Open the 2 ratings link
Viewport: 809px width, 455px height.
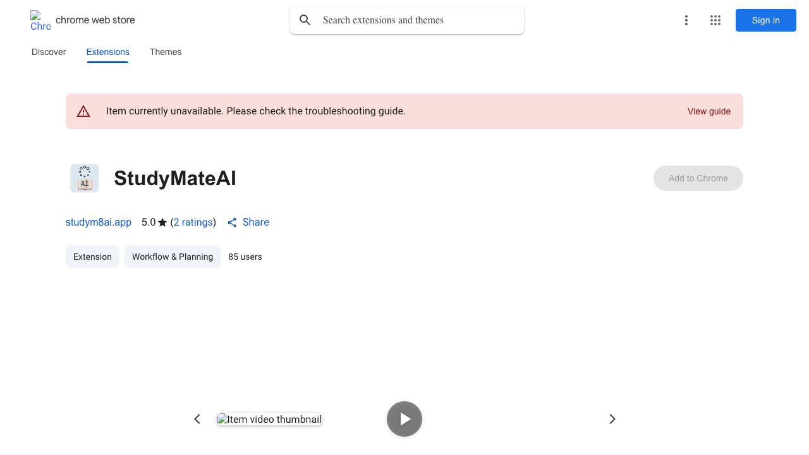pyautogui.click(x=193, y=222)
